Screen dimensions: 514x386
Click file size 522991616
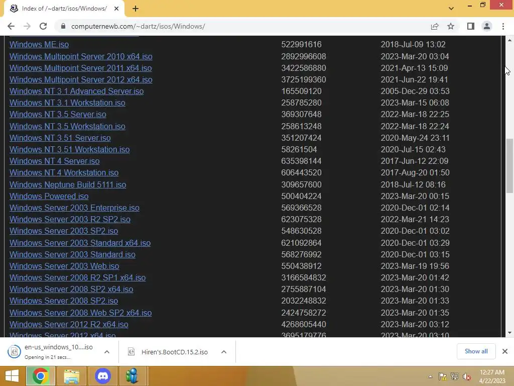click(x=301, y=44)
